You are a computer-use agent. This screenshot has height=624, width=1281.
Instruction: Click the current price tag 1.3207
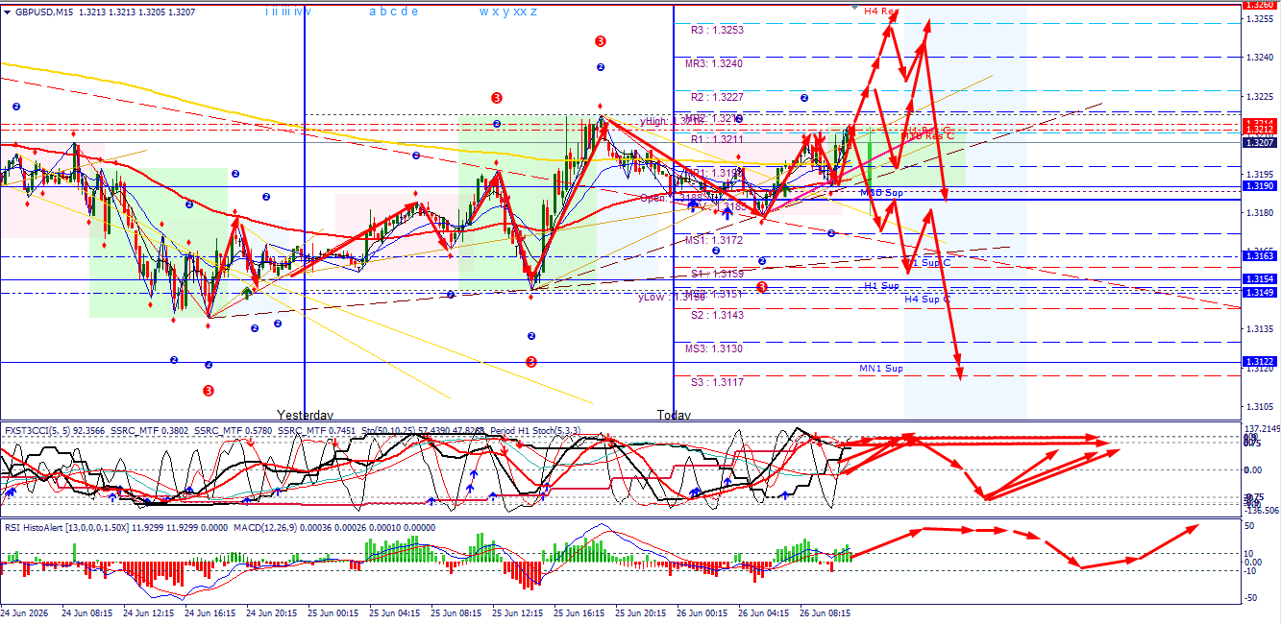point(1260,142)
